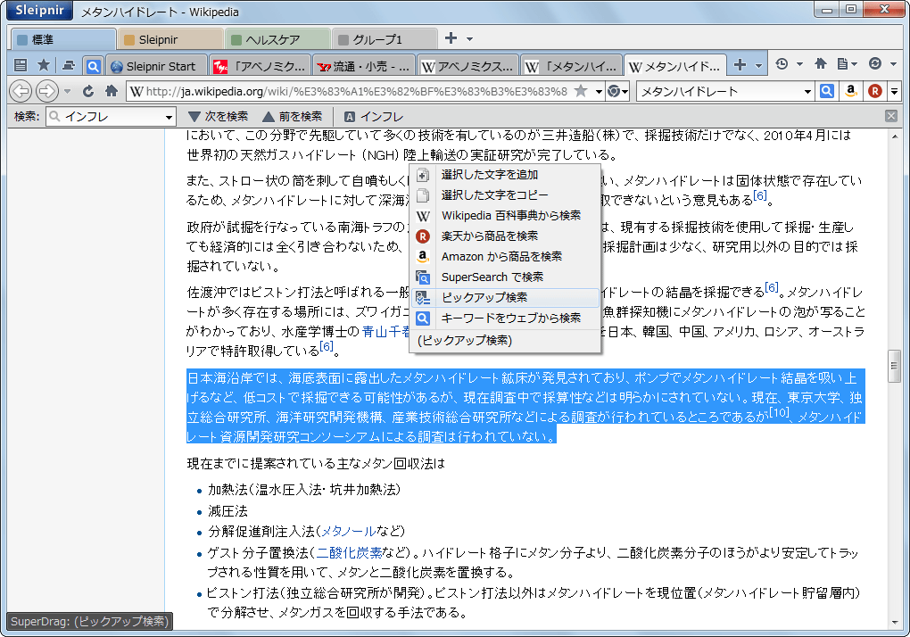Open search engine list dropdown at far right
Screen dimensions: 910x637
[894, 92]
